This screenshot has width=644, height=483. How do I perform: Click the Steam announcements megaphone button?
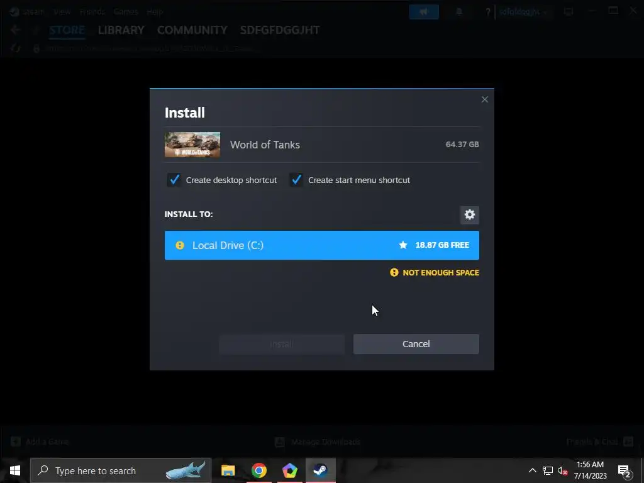pos(424,12)
